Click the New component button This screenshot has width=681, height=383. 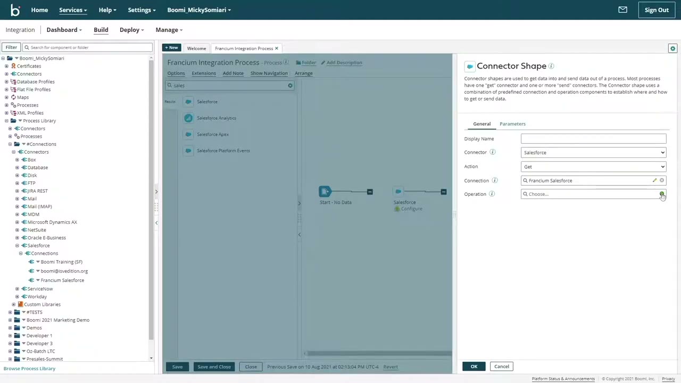tap(171, 48)
